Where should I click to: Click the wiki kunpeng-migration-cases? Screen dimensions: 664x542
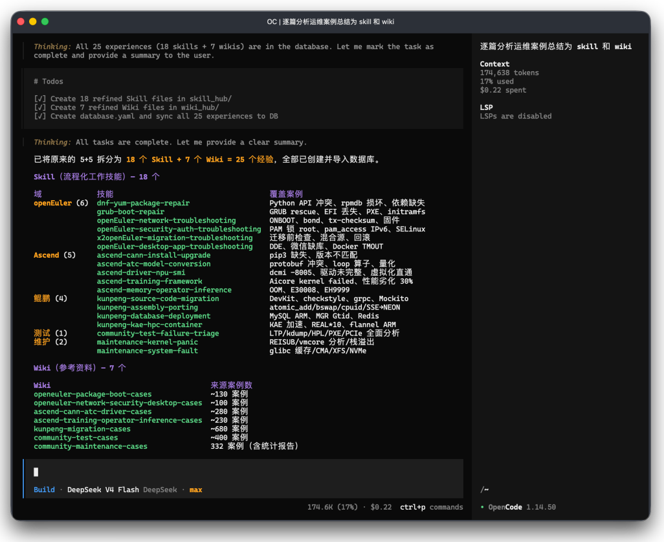(x=82, y=429)
